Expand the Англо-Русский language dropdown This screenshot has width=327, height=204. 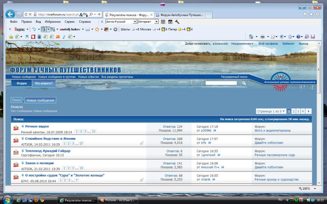135,22
